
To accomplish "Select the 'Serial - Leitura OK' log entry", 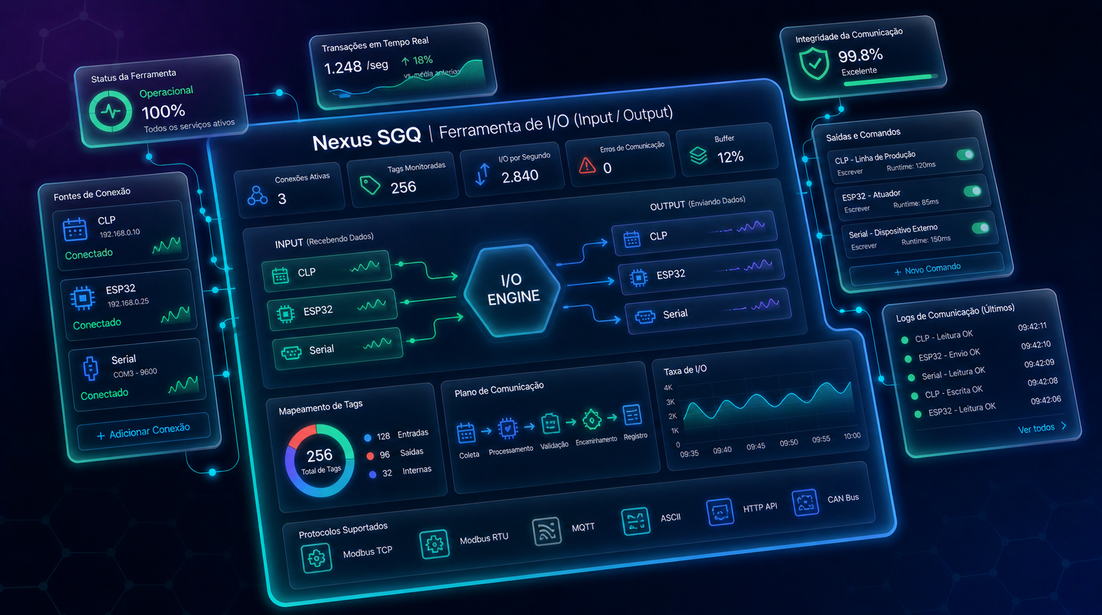I will [x=982, y=370].
